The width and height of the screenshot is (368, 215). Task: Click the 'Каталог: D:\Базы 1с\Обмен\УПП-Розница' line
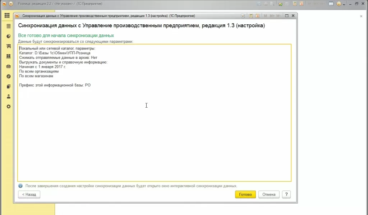click(55, 53)
